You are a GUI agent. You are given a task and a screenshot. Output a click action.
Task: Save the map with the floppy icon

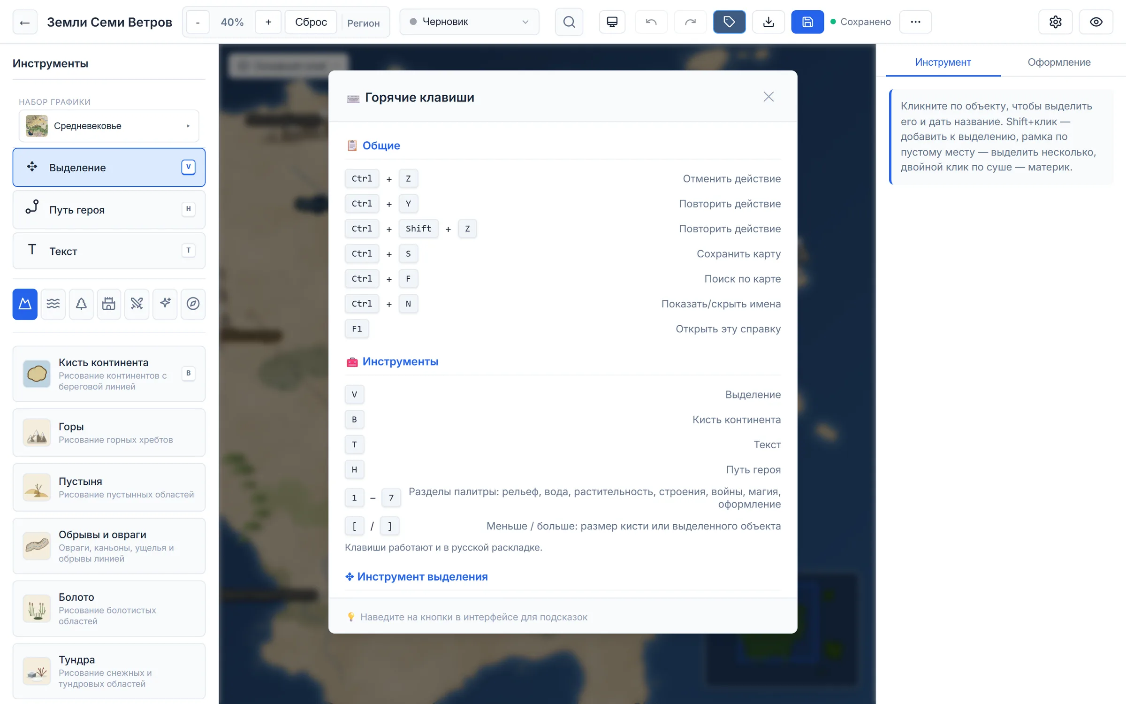click(x=807, y=22)
